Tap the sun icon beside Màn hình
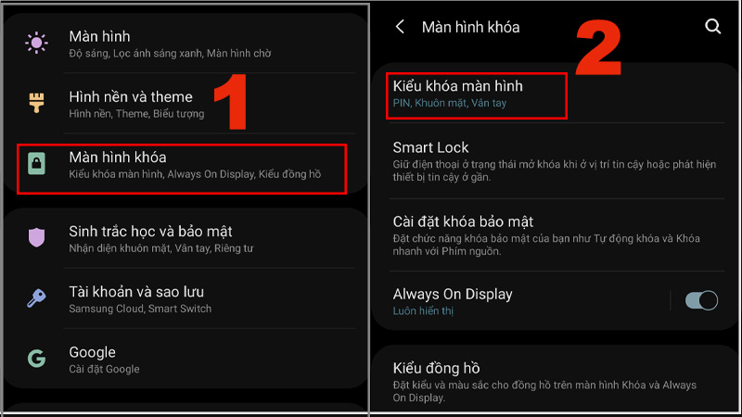This screenshot has width=742, height=417. 36,43
